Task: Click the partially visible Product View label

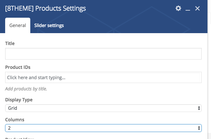Action: pos(19,138)
